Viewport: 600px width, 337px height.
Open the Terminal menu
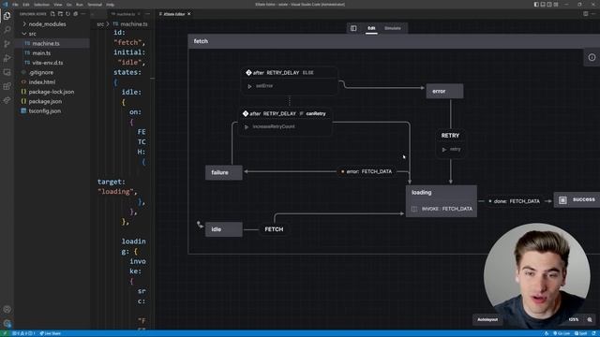95,5
